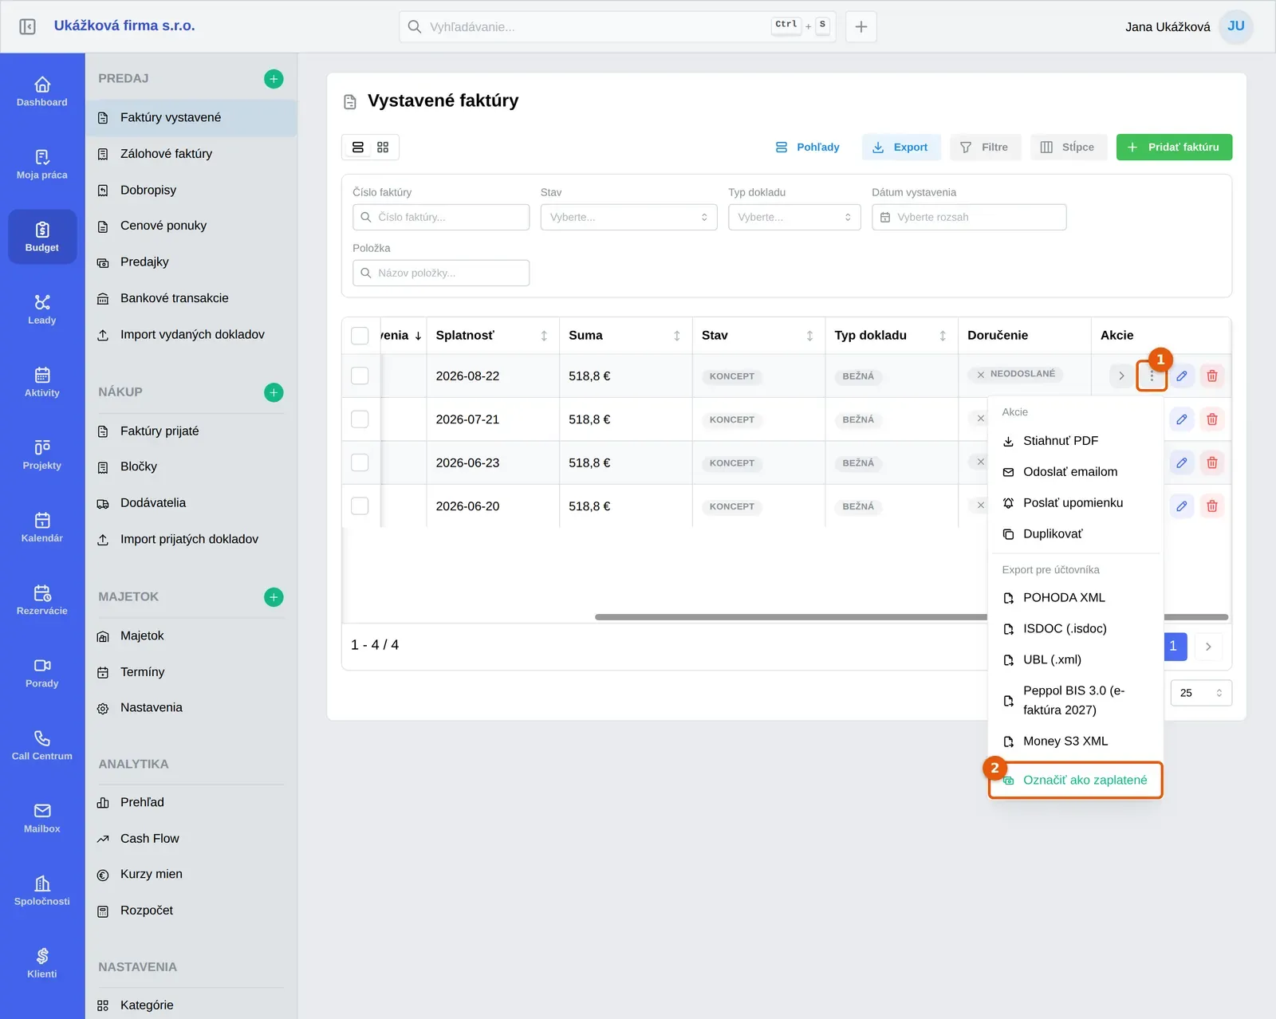
Task: Select the checkbox for the 2026-08-22 invoice
Action: pos(360,376)
